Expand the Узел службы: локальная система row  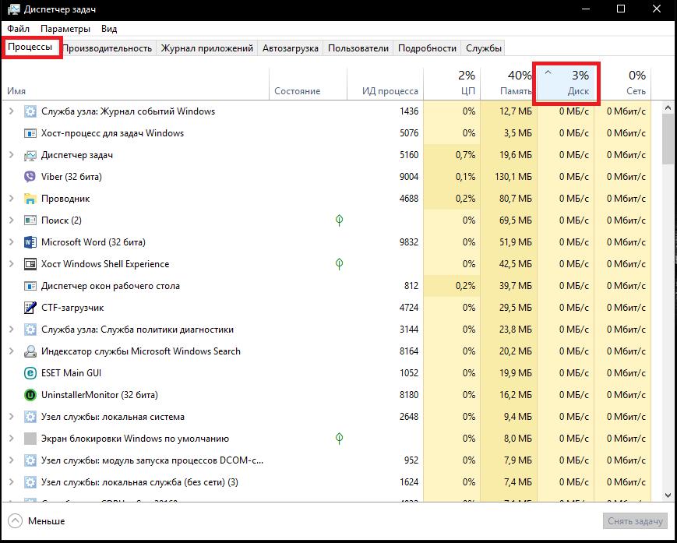click(11, 417)
